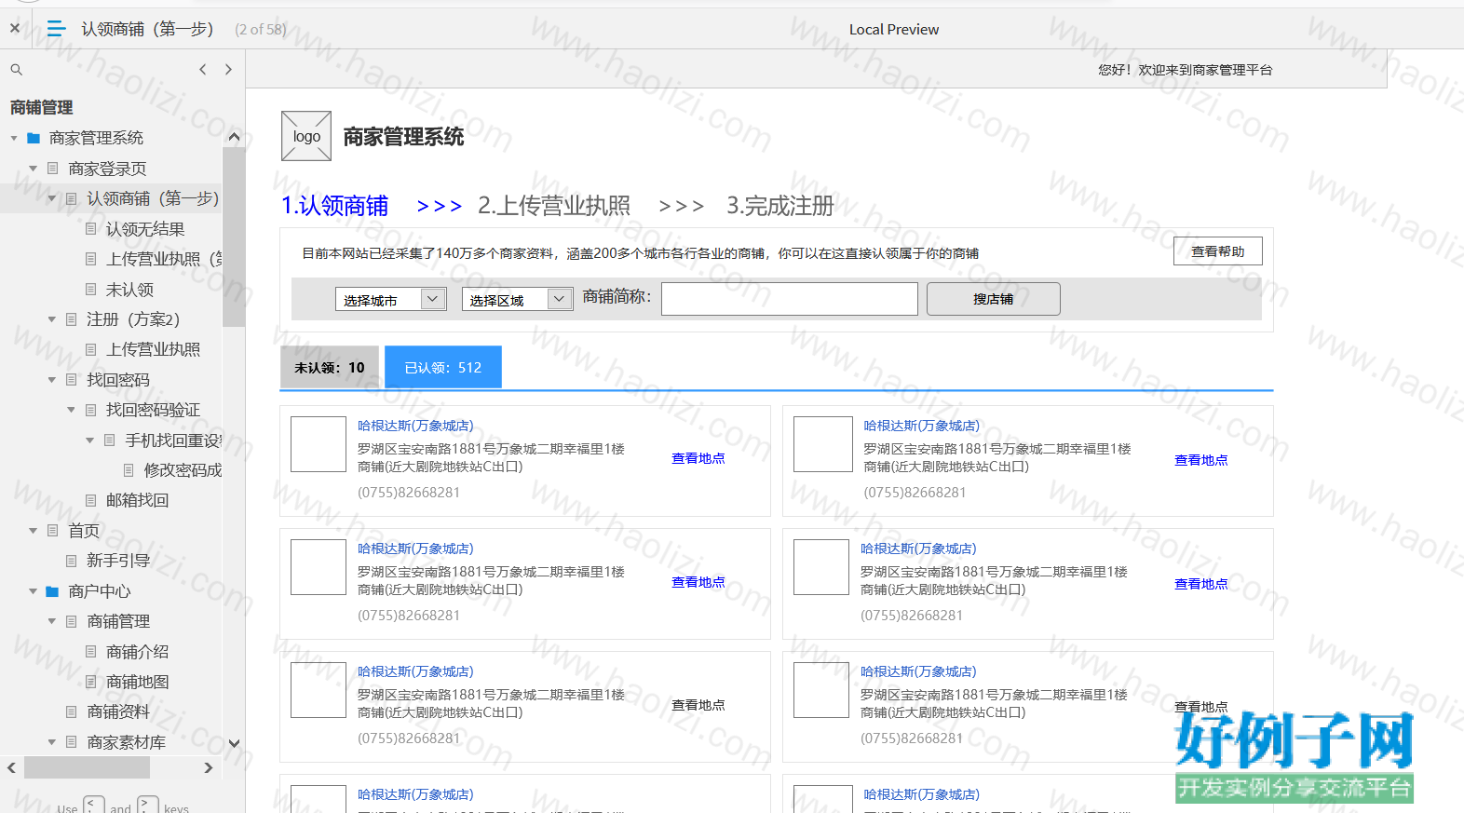1464x813 pixels.
Task: Collapse the 注册（方案2）tree node
Action: [51, 319]
